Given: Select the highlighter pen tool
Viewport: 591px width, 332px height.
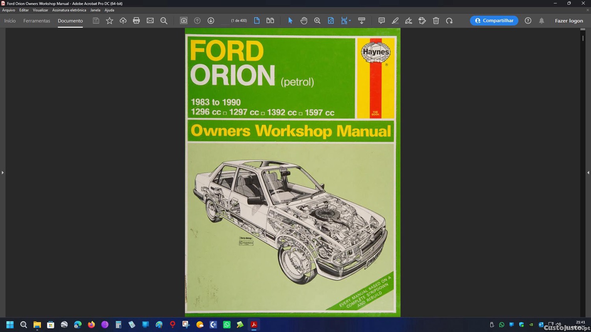Looking at the screenshot, I should pos(395,20).
